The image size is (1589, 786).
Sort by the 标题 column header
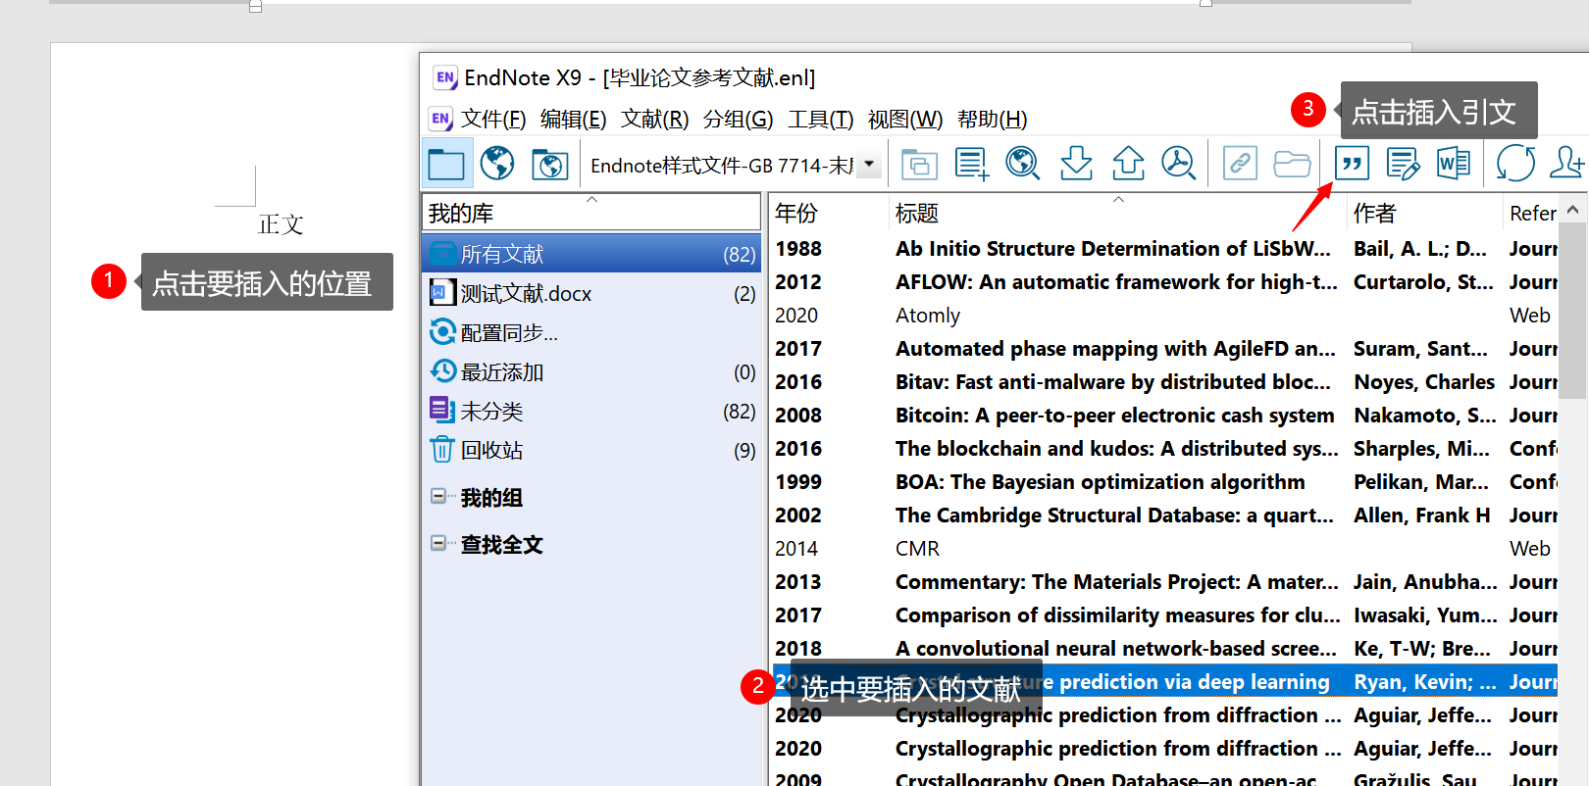[1117, 213]
